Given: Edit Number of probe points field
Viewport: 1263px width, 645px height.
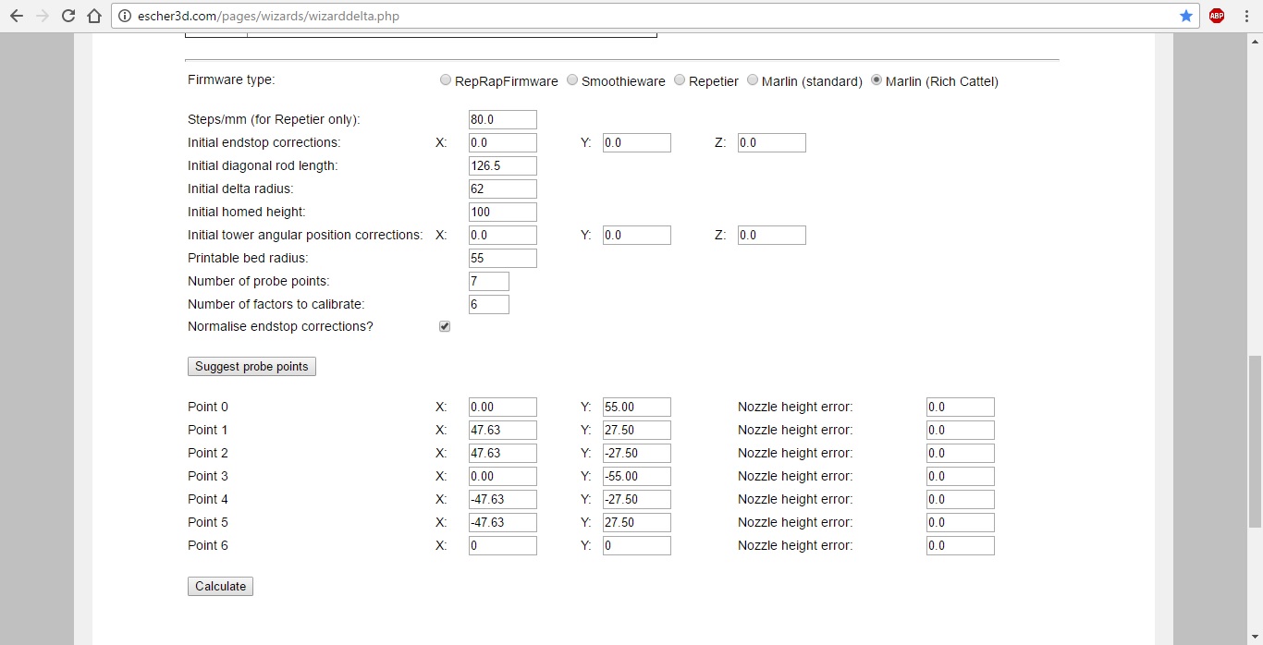Looking at the screenshot, I should click(489, 282).
